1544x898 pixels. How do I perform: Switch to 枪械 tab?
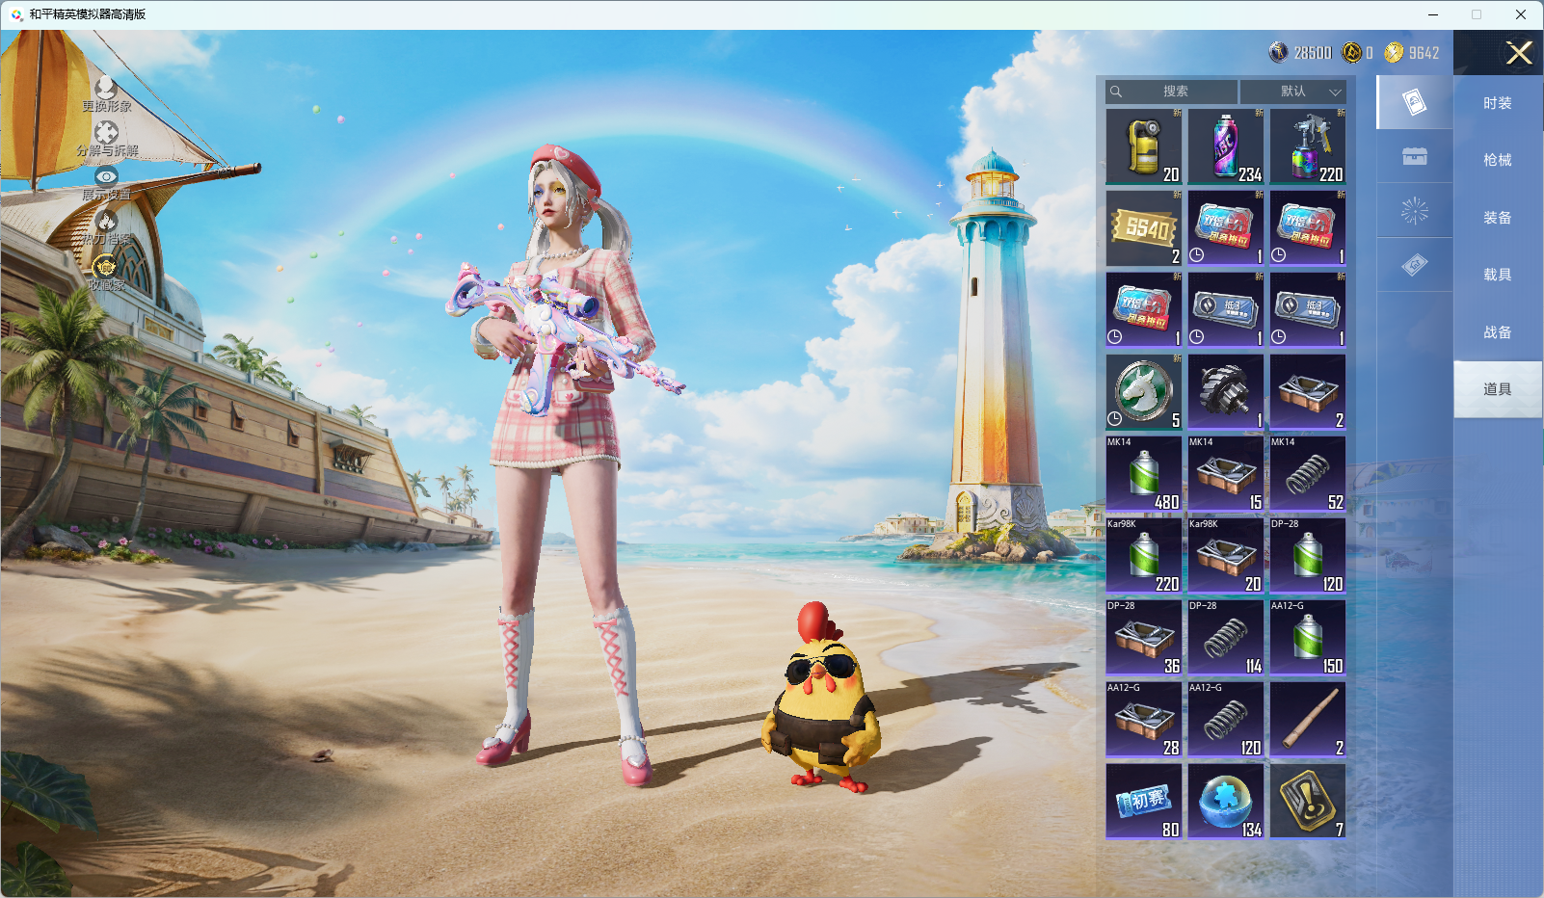click(1498, 160)
